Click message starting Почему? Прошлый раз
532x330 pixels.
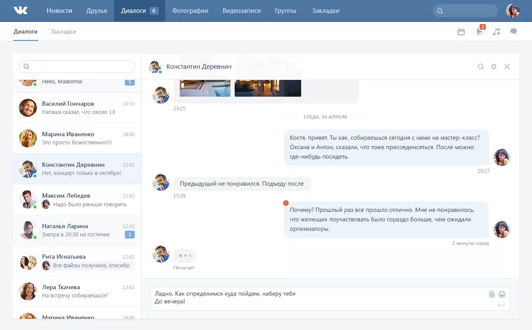click(386, 220)
